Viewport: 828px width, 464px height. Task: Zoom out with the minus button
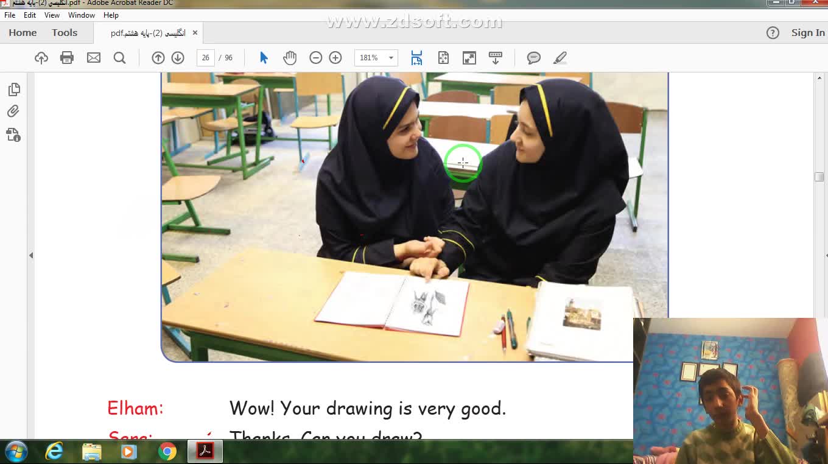pos(315,58)
